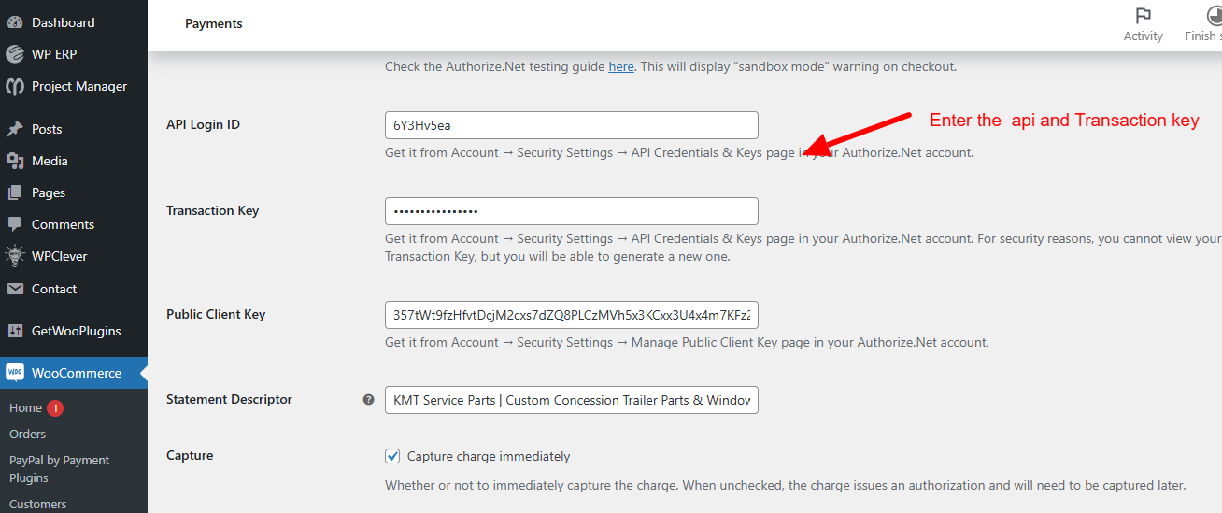Screen dimensions: 1222x513
Task: Click the Statement Descriptor field
Action: click(x=572, y=400)
